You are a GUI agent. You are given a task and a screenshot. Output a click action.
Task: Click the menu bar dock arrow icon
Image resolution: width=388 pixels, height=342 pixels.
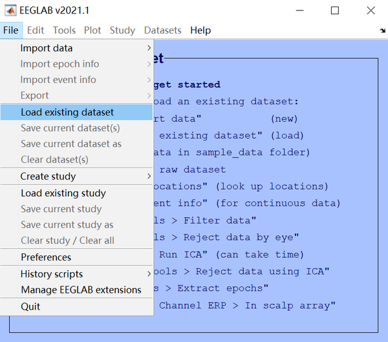382,30
